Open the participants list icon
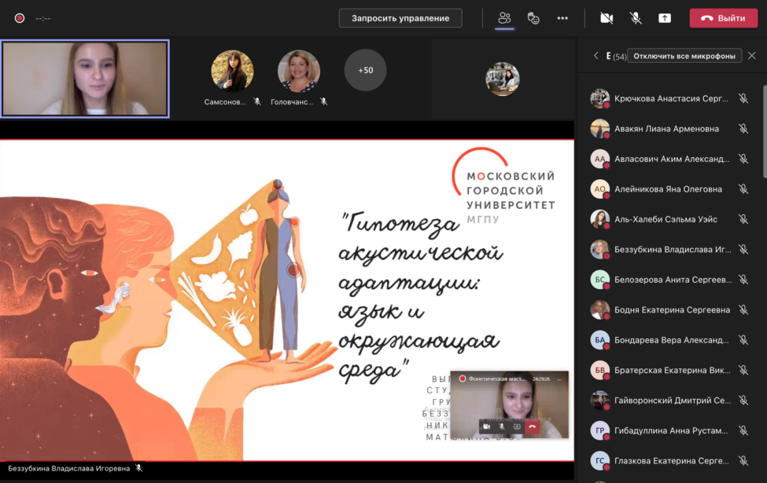The width and height of the screenshot is (767, 483). 504,17
